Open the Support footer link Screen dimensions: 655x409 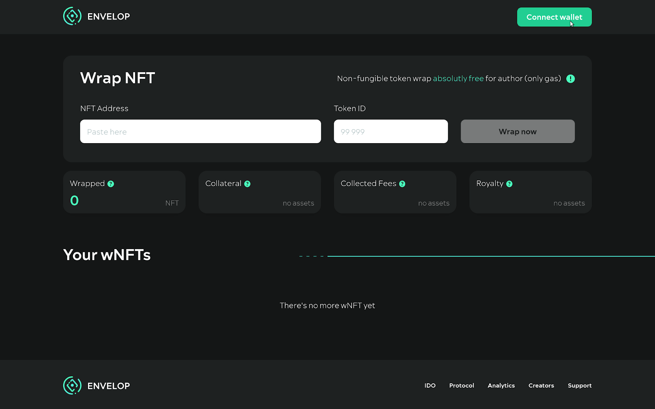[x=580, y=386]
